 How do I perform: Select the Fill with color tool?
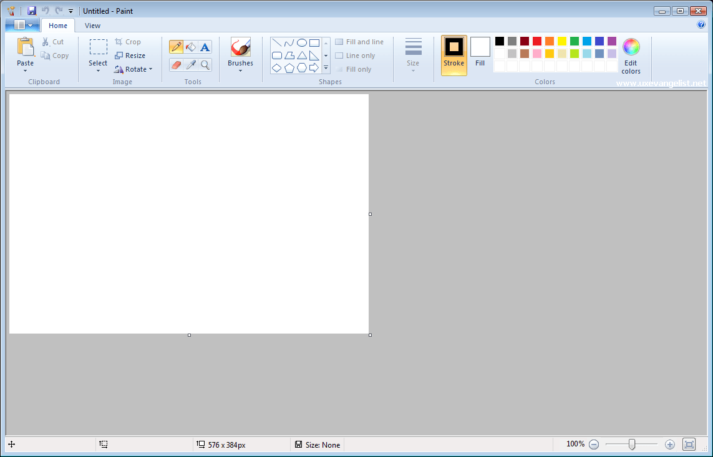(x=190, y=46)
